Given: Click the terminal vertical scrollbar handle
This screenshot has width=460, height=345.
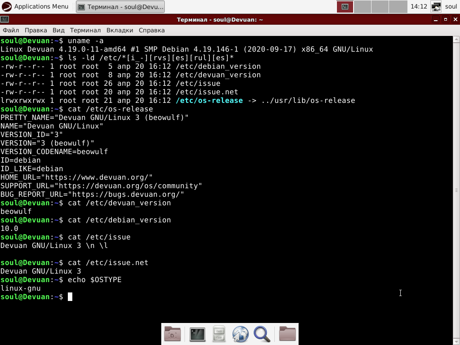Looking at the screenshot, I should click(x=456, y=190).
